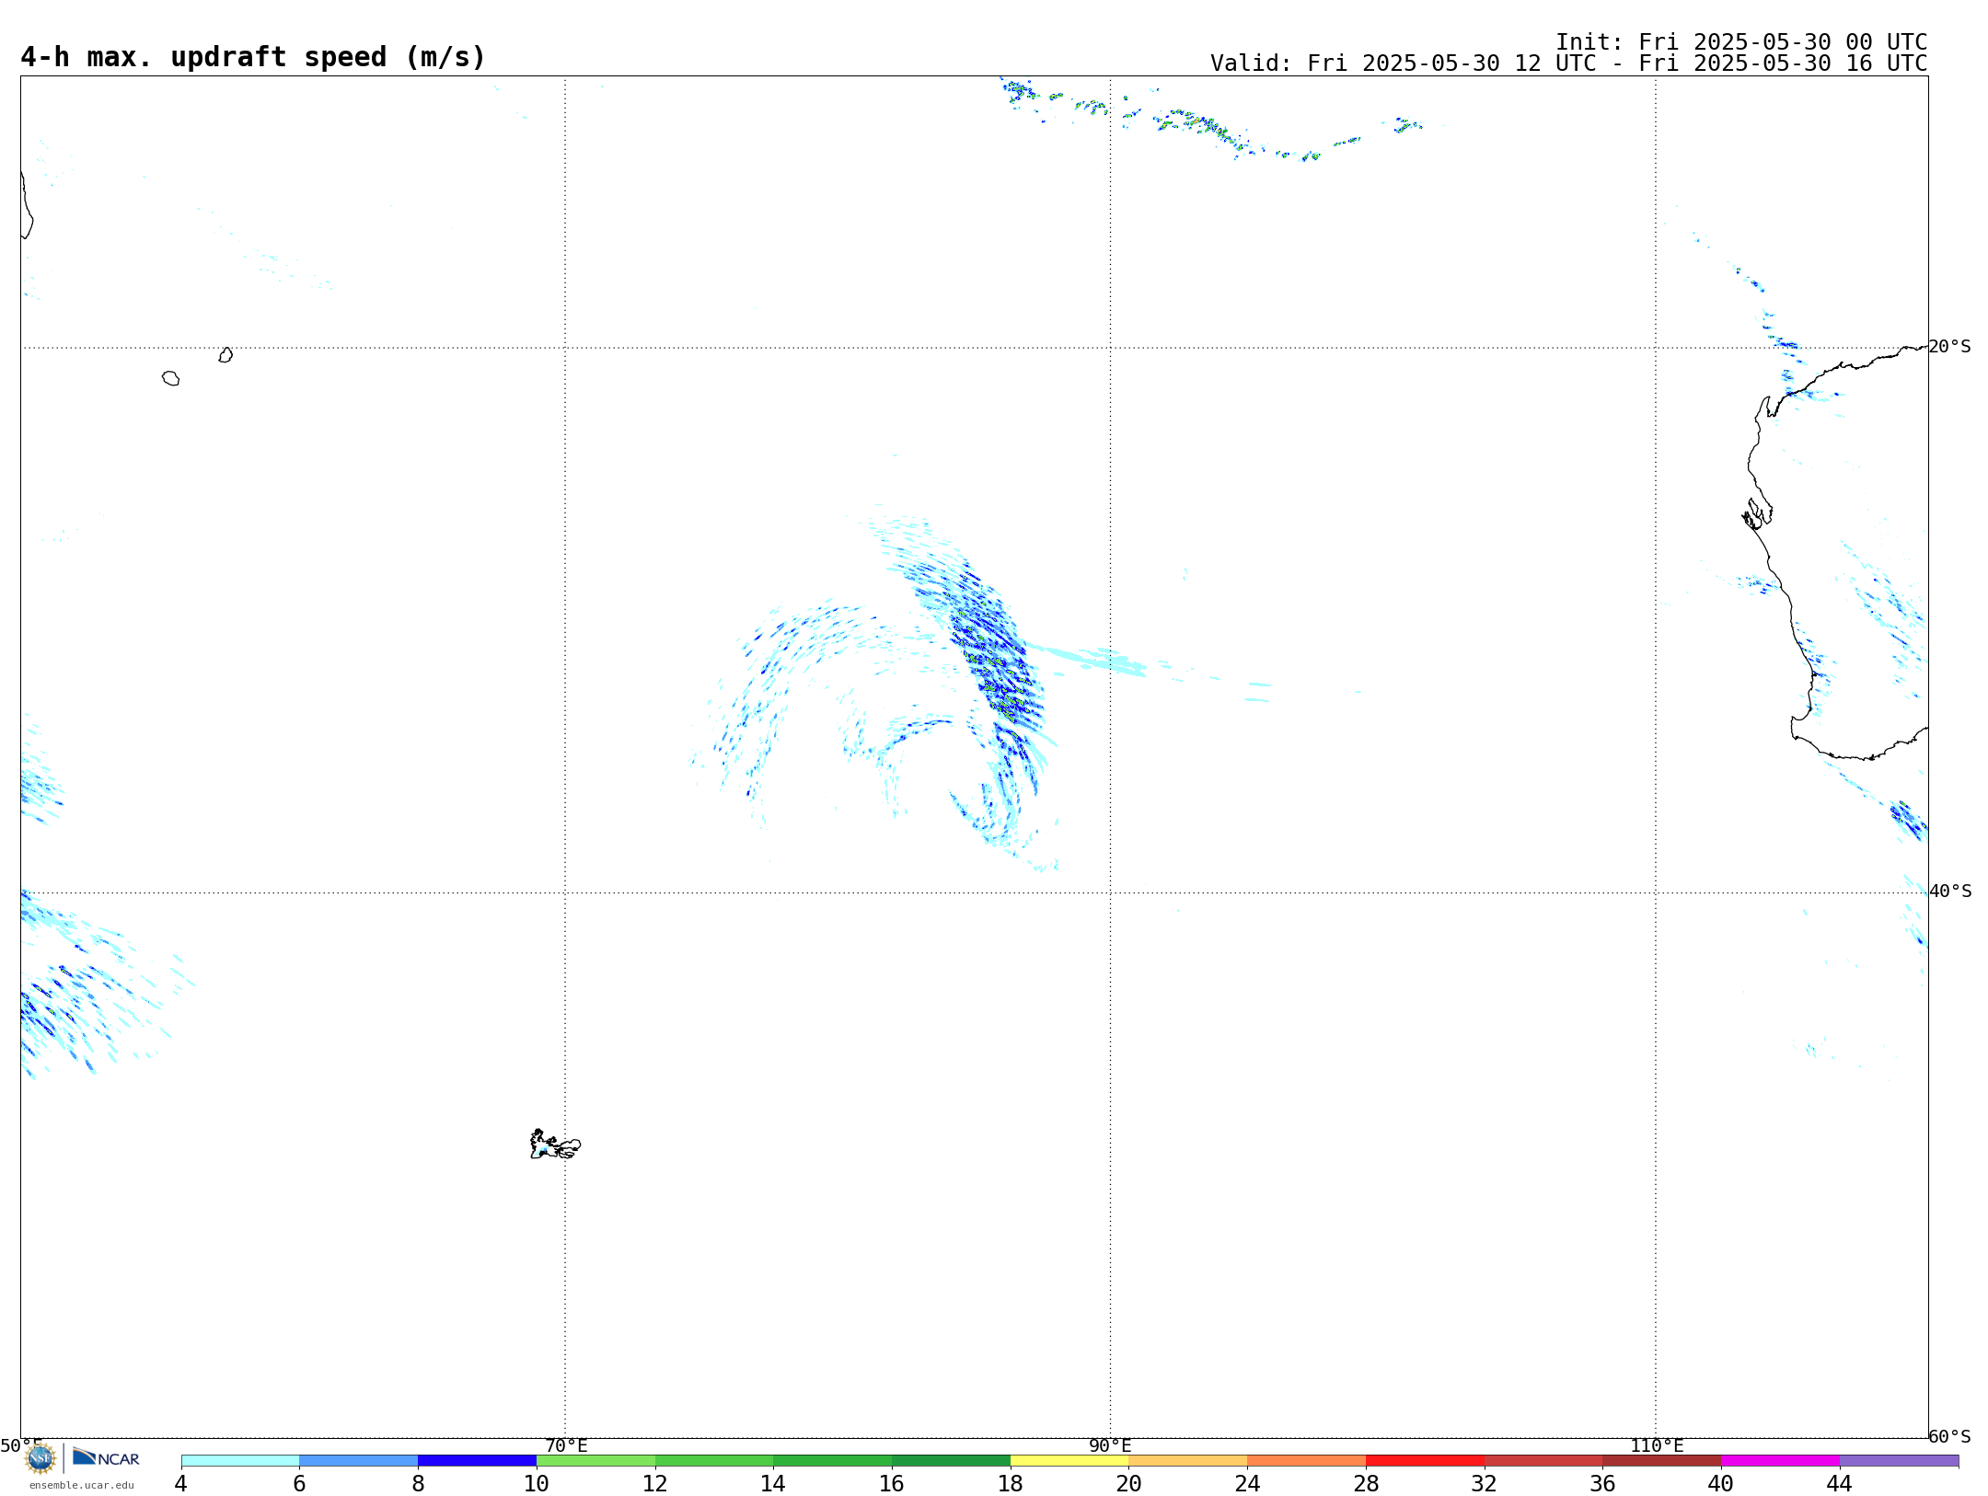Click the Kerguelen Islands outline near 70°E
The image size is (1988, 1496).
(555, 1145)
